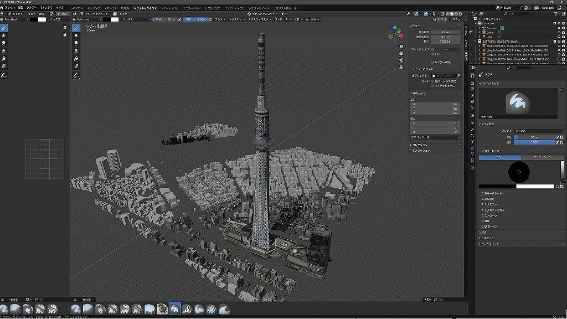Click the 3D viewport pan hand gizmo

pos(401,54)
